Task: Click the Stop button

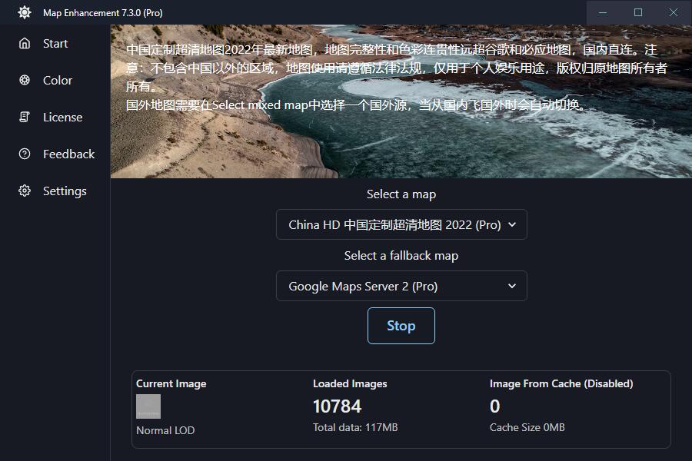Action: click(401, 325)
